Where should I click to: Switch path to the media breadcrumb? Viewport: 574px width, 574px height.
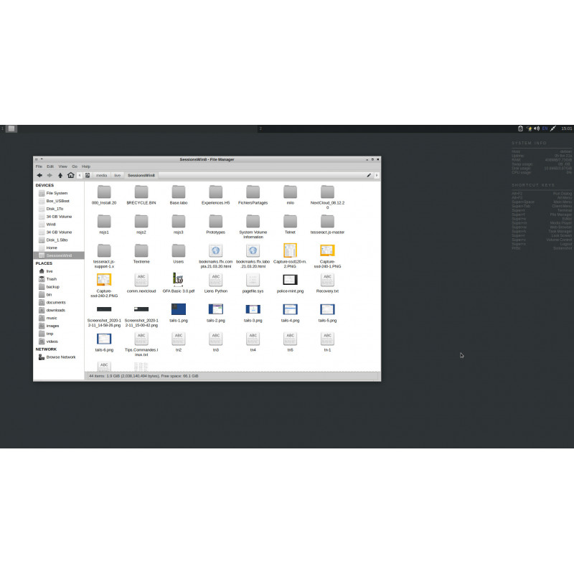point(100,174)
